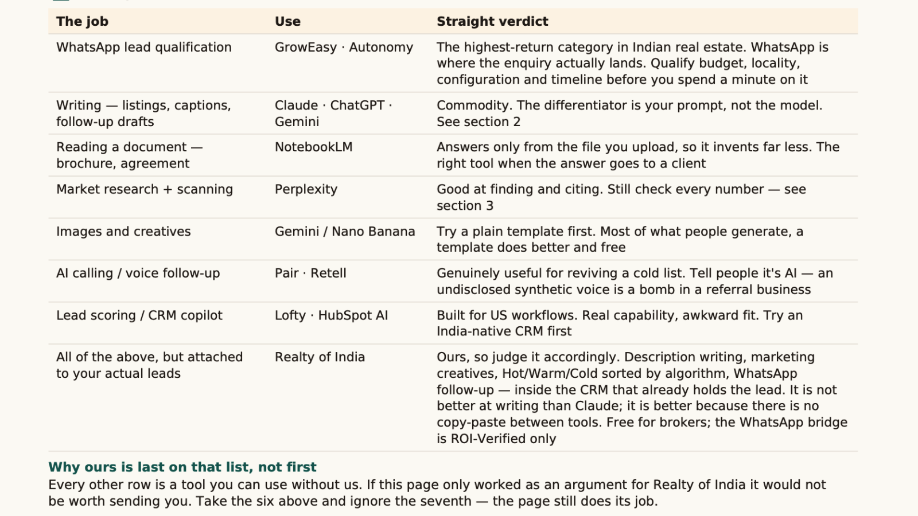Click the "Market research + scanning" row label
918x516 pixels.
pyautogui.click(x=145, y=189)
